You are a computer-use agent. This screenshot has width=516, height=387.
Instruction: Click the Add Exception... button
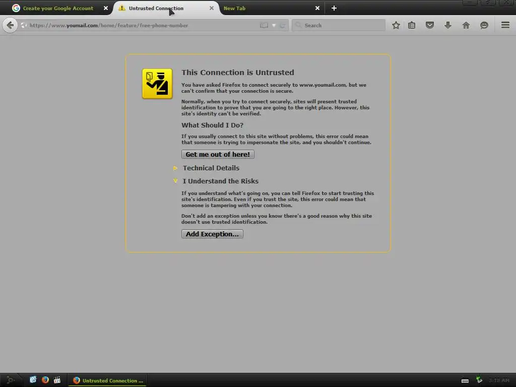(x=212, y=234)
